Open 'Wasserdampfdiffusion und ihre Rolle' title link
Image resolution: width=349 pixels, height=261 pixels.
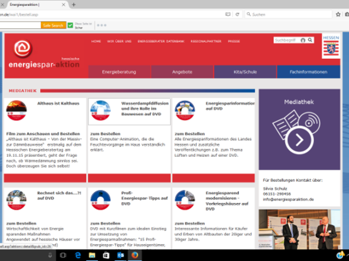[145, 109]
